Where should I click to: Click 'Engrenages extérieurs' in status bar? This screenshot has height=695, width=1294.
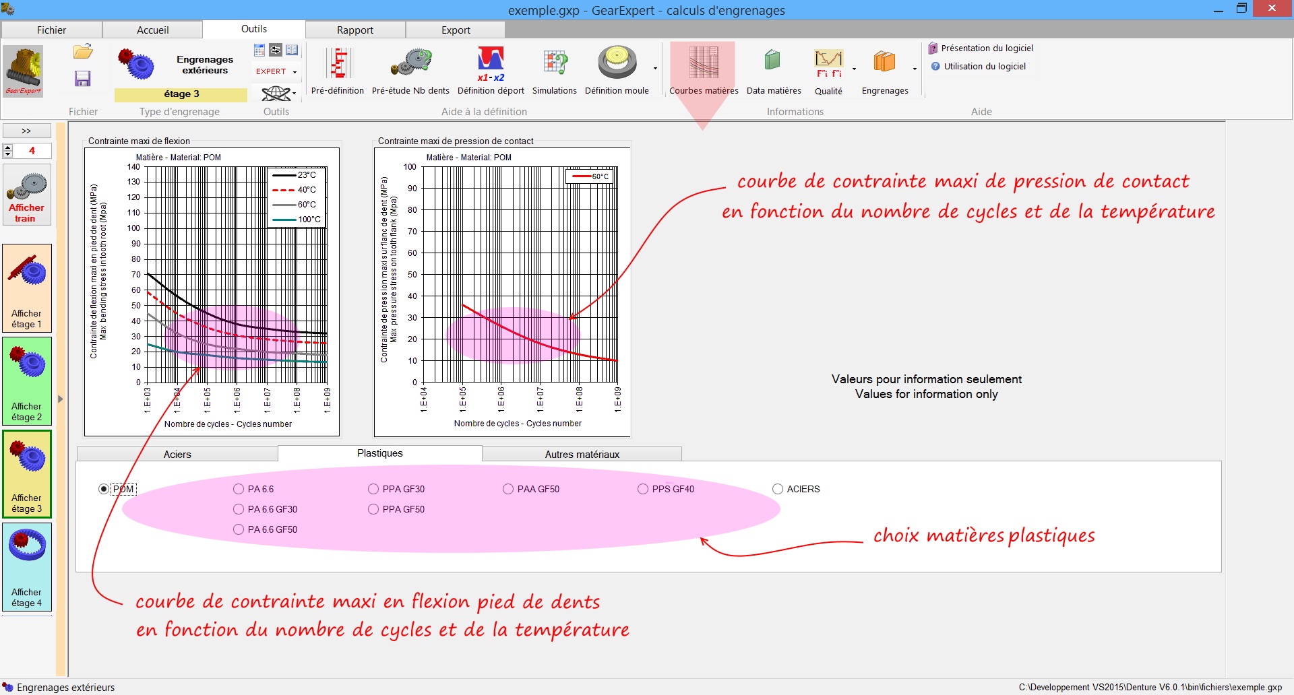click(66, 687)
